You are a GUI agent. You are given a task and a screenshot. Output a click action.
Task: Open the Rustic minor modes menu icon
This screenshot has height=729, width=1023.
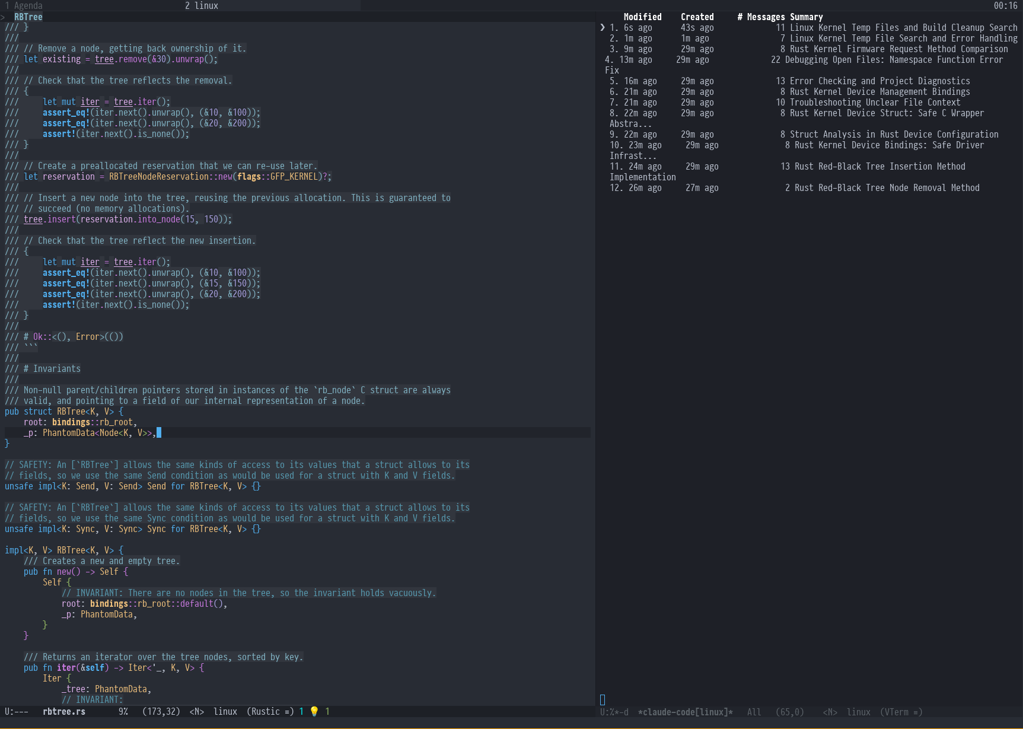point(287,711)
